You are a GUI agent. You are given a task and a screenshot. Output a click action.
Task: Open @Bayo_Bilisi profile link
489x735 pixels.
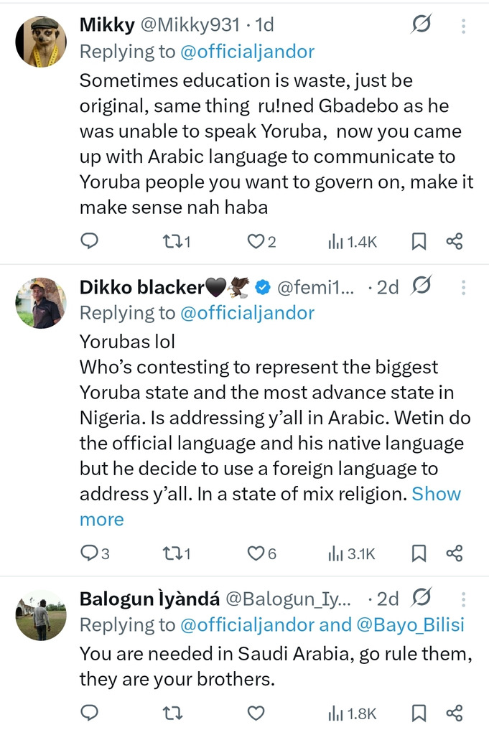tap(411, 624)
